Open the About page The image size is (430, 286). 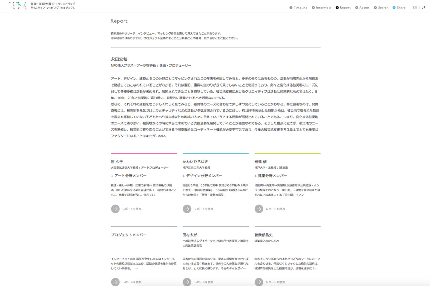364,8
